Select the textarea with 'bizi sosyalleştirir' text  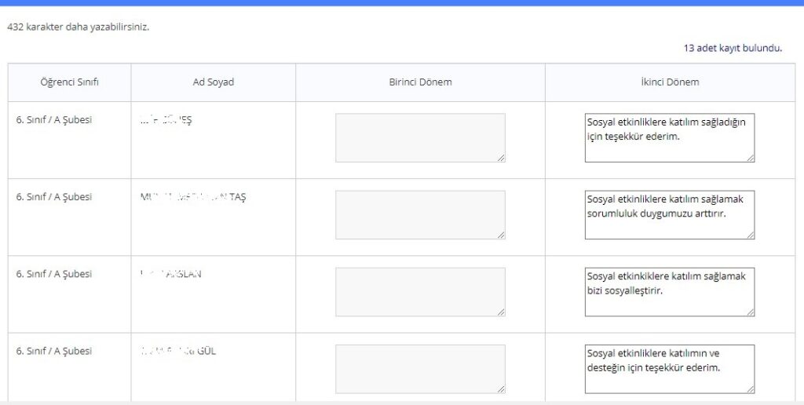(669, 292)
